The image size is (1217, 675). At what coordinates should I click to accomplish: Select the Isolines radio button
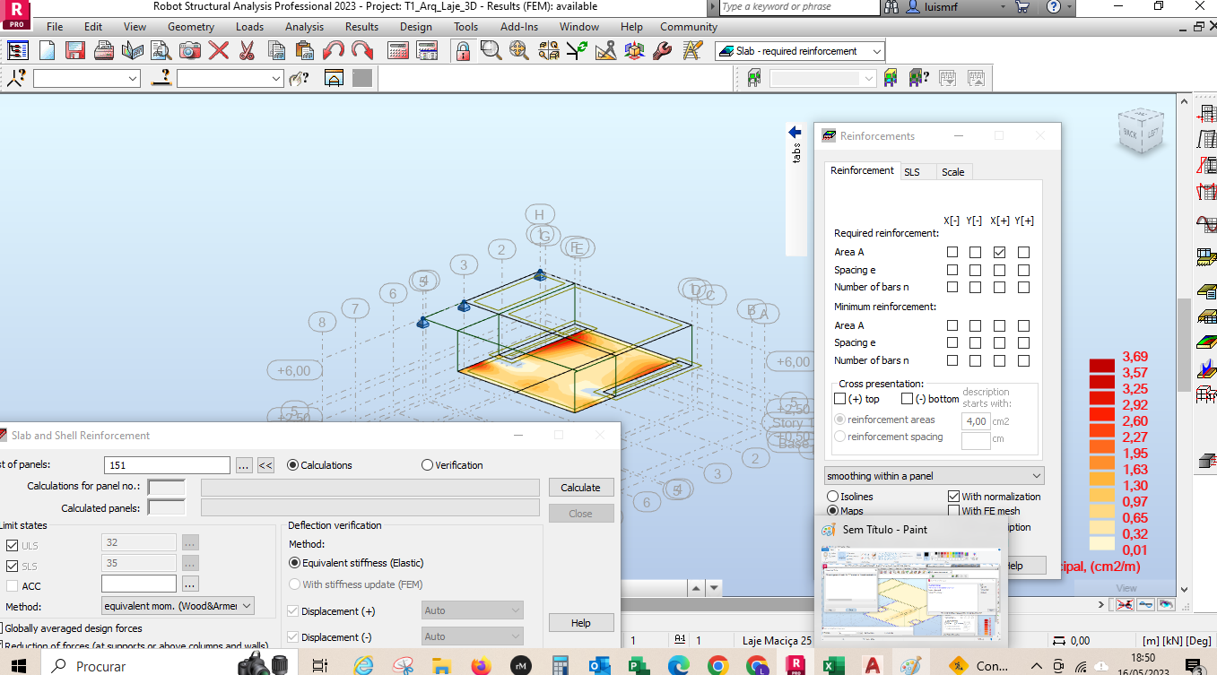click(832, 496)
